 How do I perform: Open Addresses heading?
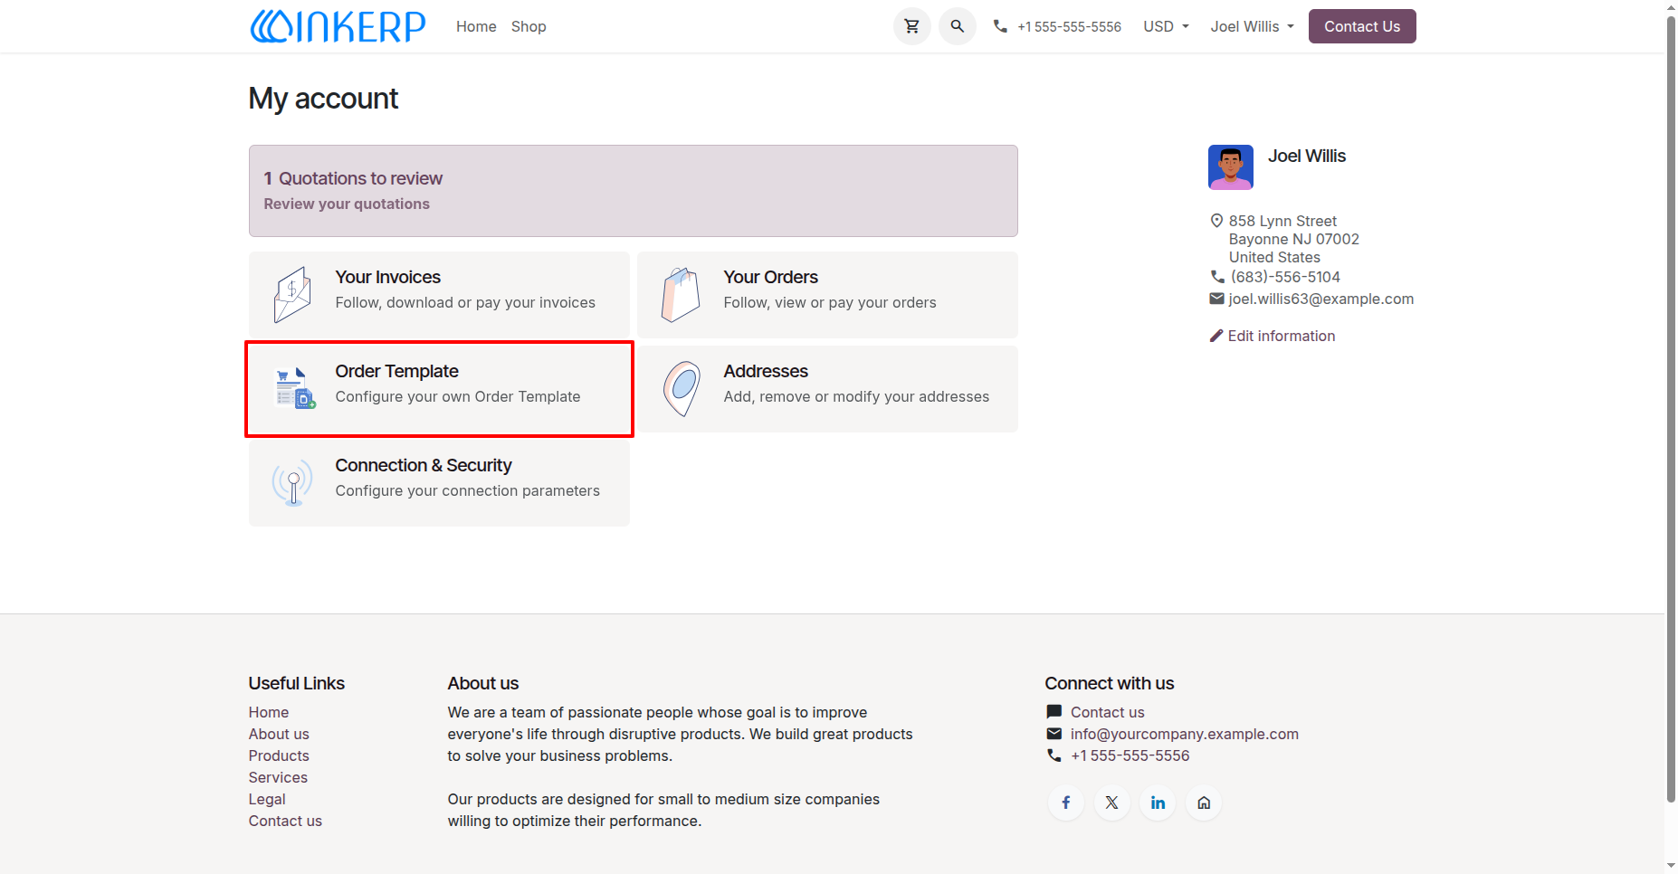click(766, 371)
